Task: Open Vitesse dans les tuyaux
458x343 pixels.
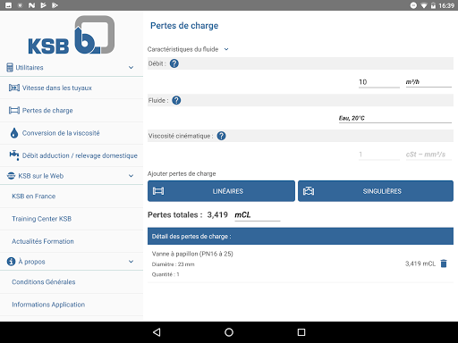Action: pos(72,88)
